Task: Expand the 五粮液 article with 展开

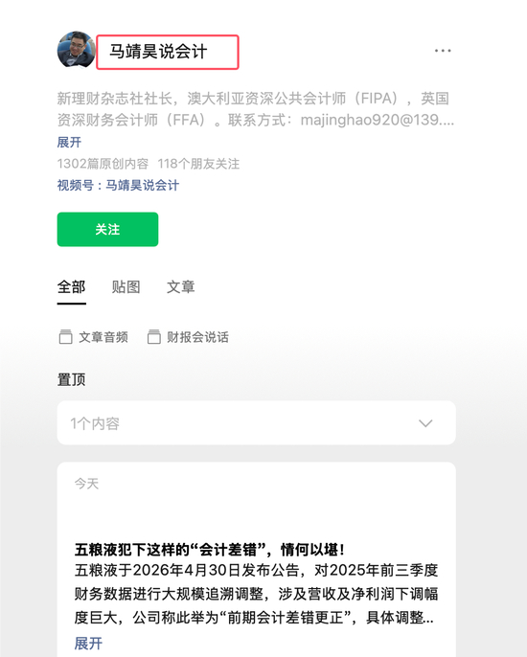Action: pos(88,644)
